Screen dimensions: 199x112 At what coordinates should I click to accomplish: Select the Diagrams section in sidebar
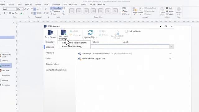tap(50, 47)
